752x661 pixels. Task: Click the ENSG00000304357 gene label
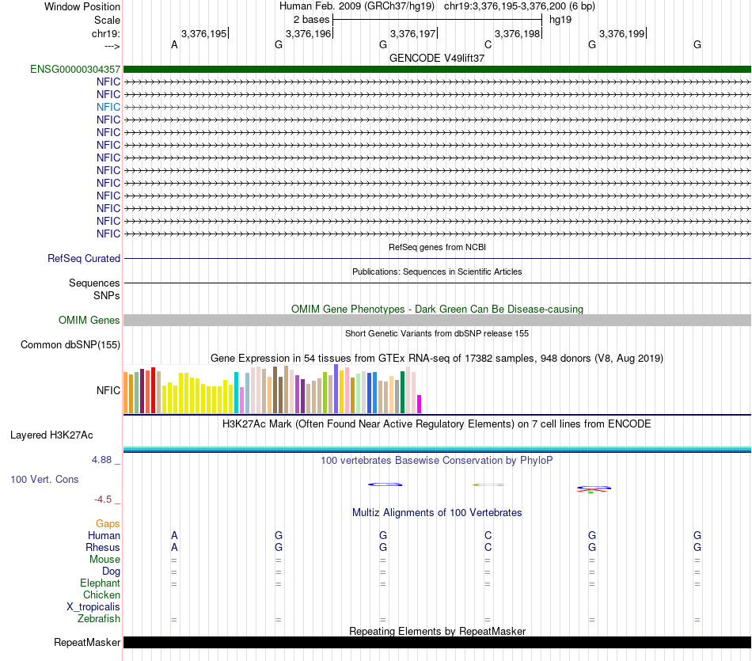(75, 69)
